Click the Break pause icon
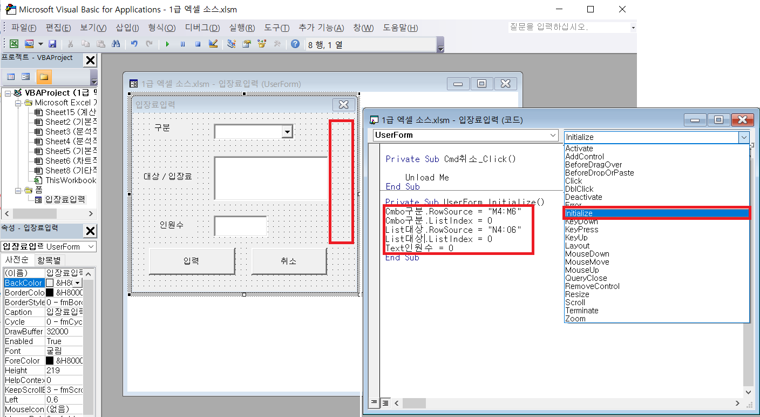This screenshot has height=417, width=760. (182, 44)
